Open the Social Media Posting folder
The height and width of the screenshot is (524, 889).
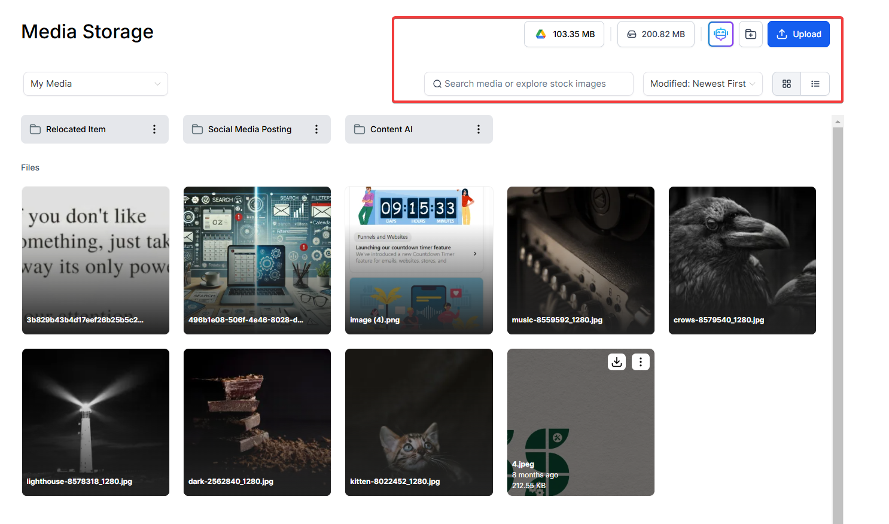click(257, 129)
